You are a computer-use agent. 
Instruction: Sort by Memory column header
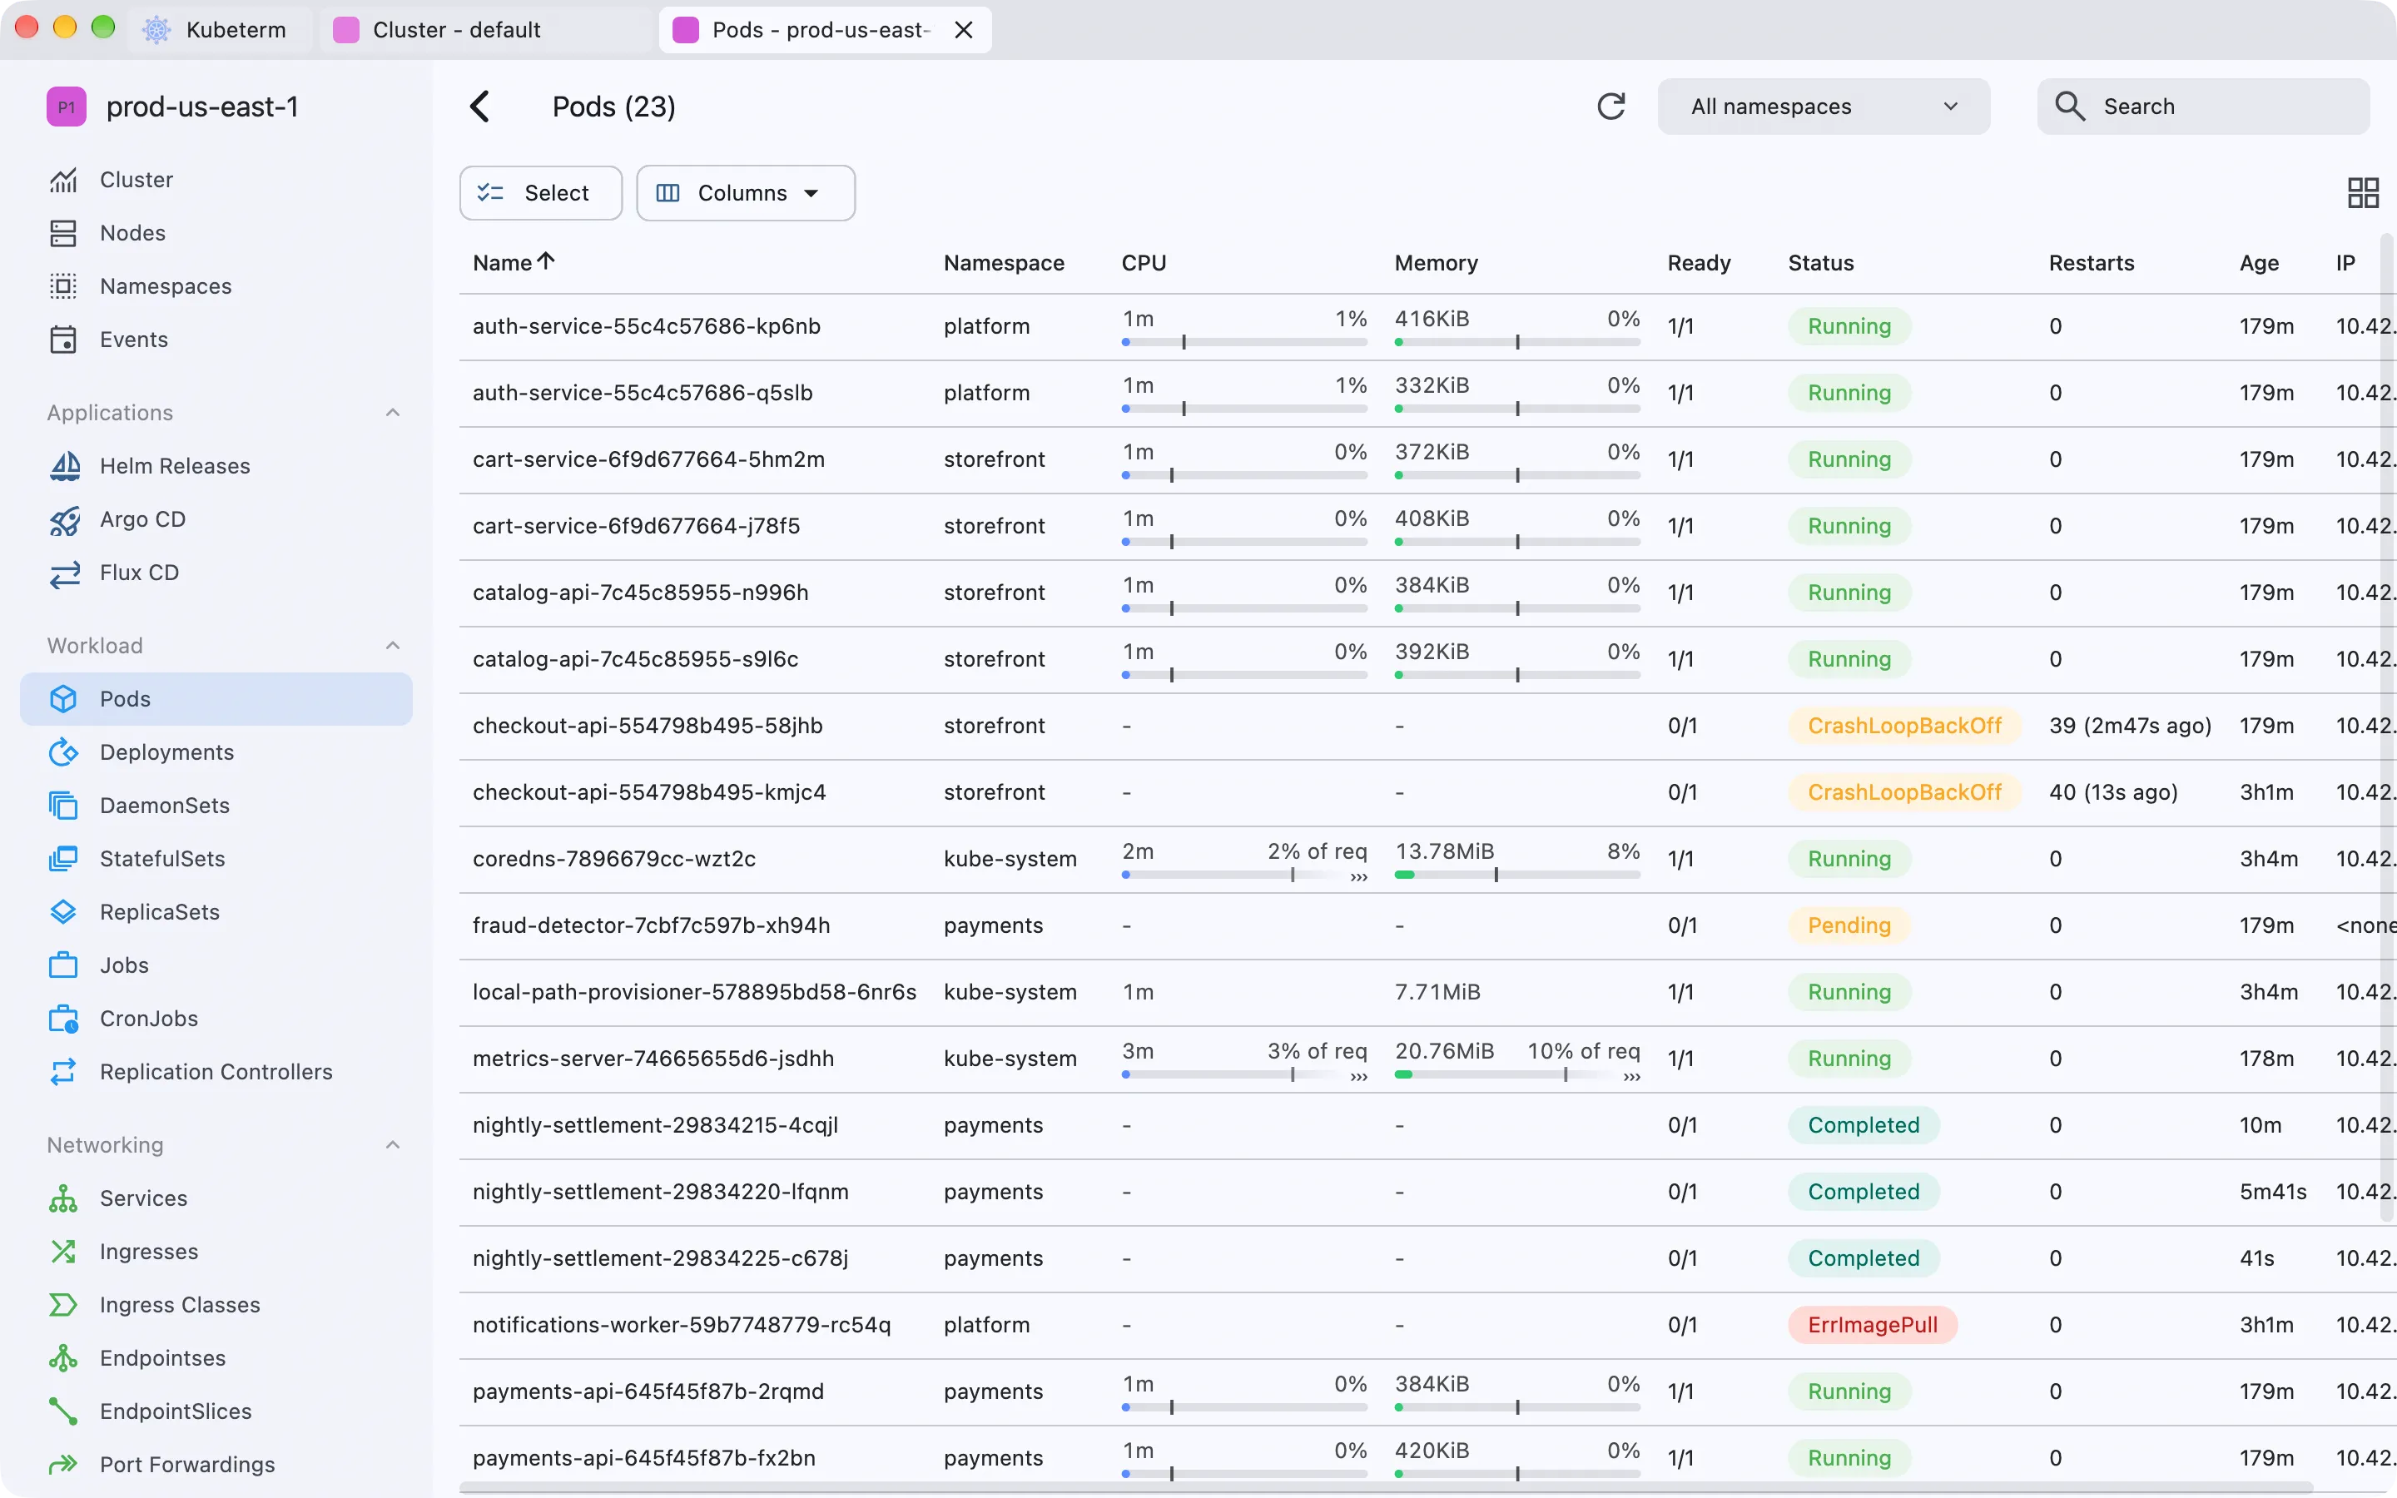1435,264
